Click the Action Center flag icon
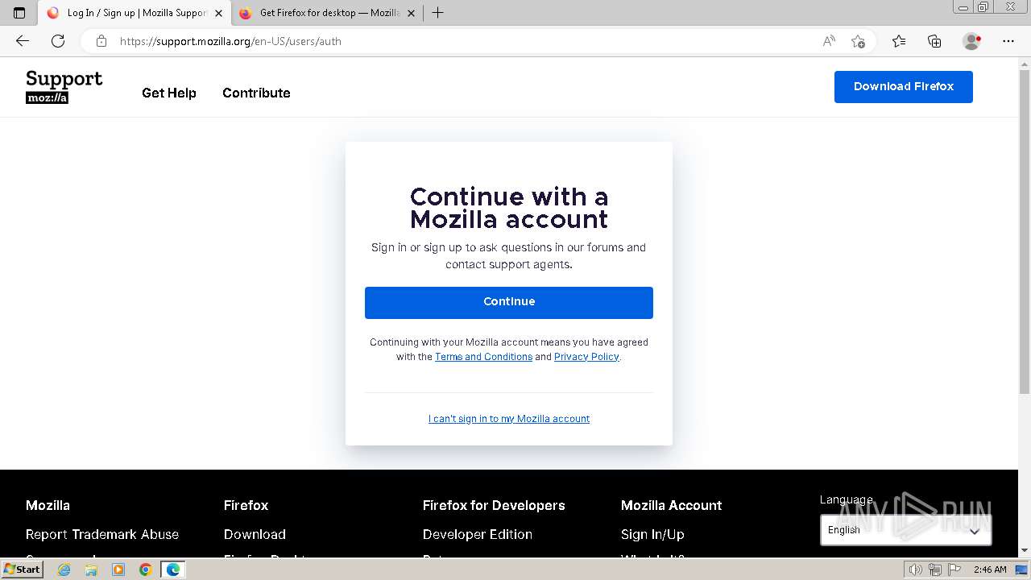The width and height of the screenshot is (1031, 580). tap(953, 570)
